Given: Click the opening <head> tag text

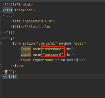Looking at the screenshot, I should 9,16.
